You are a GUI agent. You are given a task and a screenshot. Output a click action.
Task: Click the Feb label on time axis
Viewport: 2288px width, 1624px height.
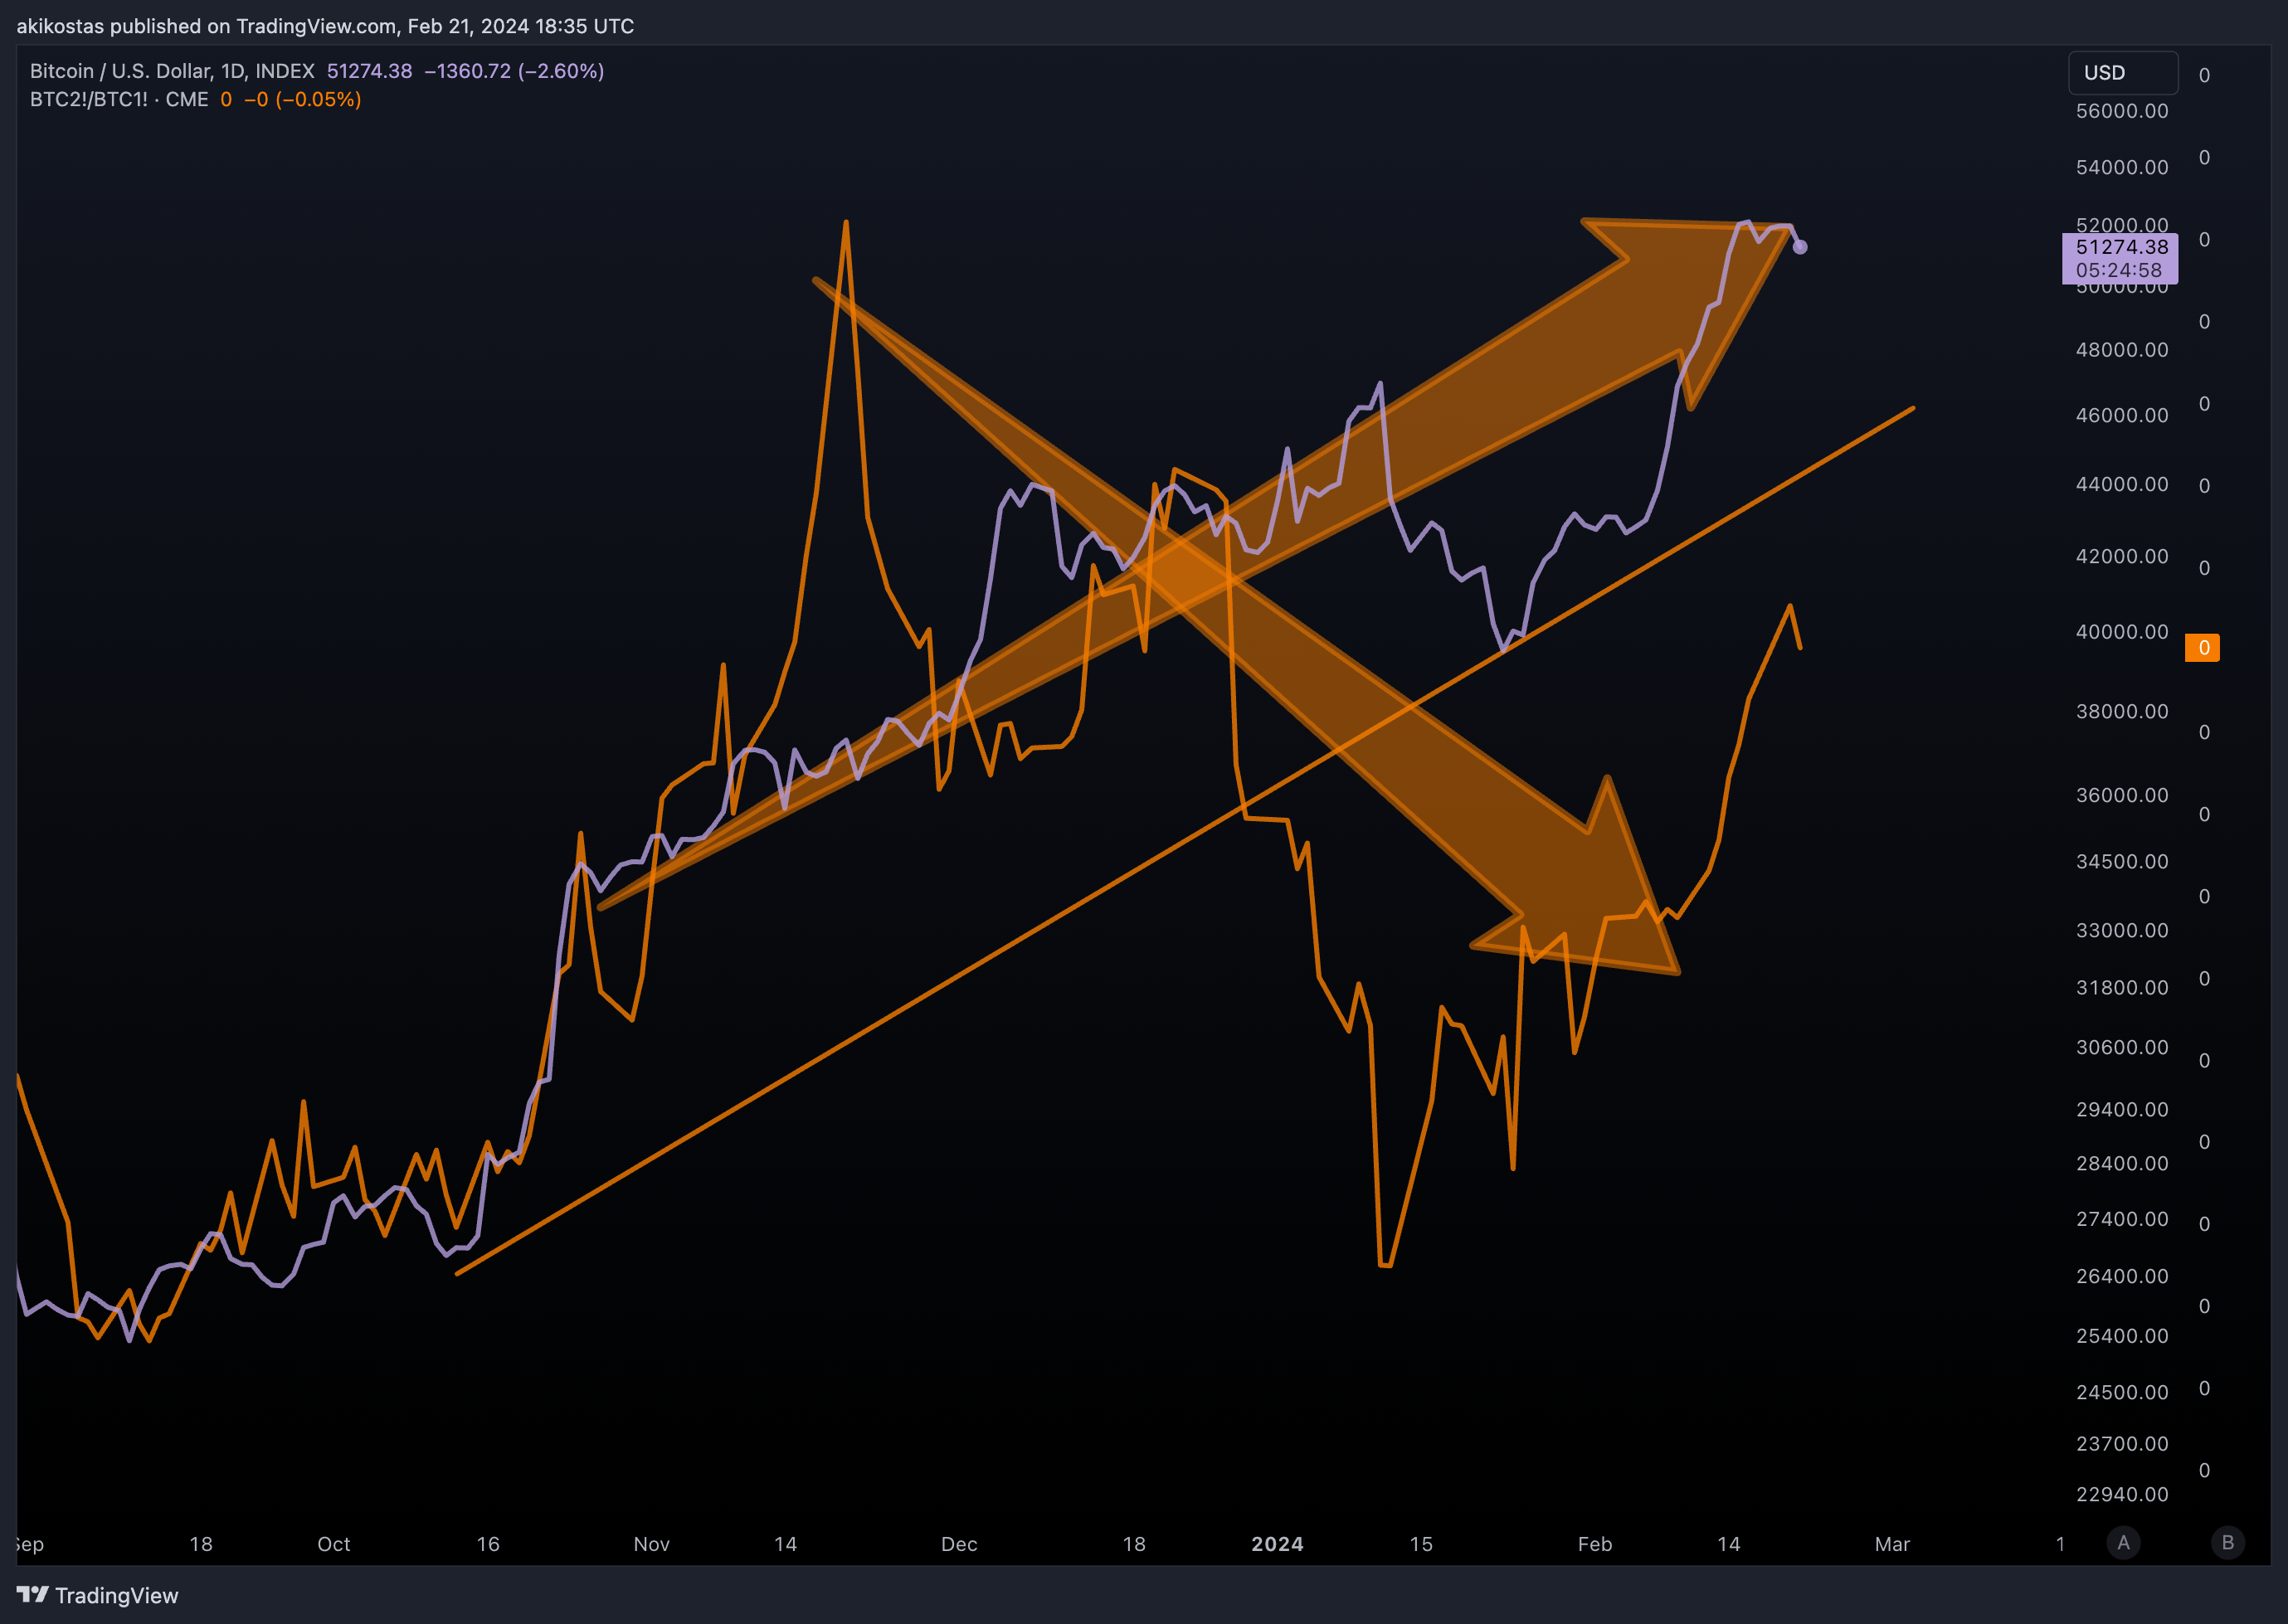(1595, 1544)
